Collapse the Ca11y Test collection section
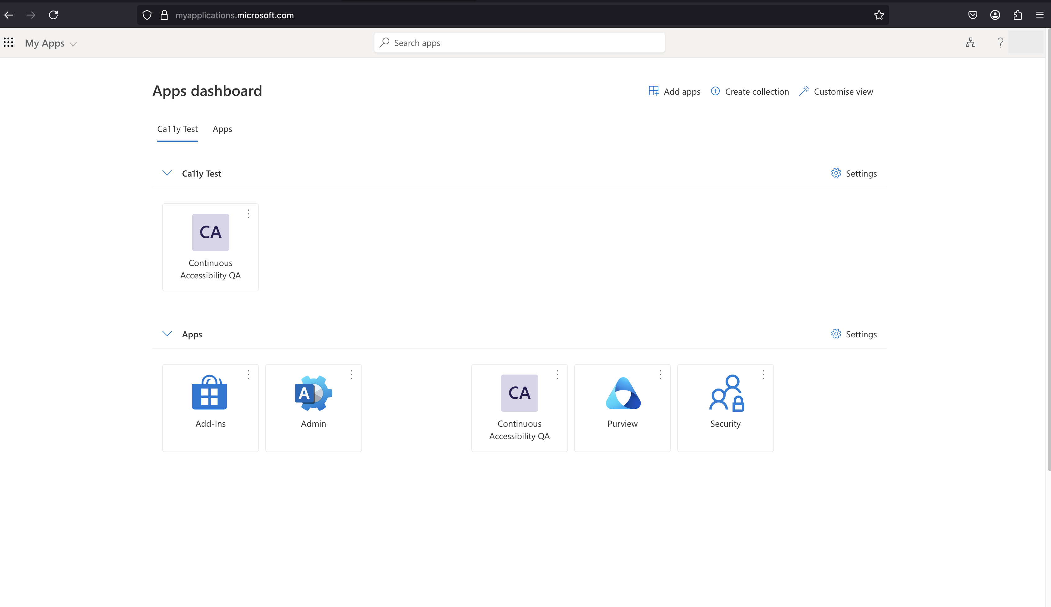The height and width of the screenshot is (607, 1051). (x=167, y=173)
